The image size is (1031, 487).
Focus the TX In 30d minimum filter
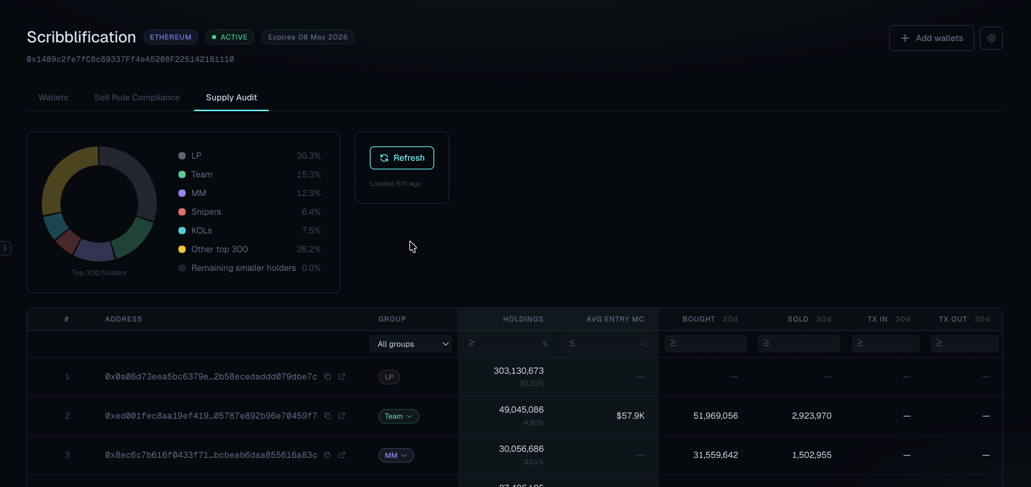pyautogui.click(x=885, y=344)
